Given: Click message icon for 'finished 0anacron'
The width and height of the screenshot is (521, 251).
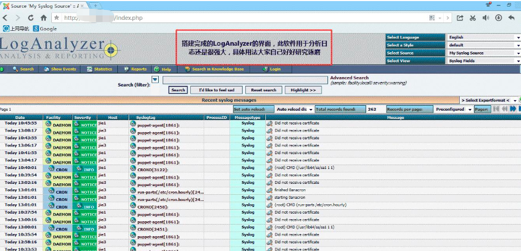Looking at the screenshot, I should (270, 190).
